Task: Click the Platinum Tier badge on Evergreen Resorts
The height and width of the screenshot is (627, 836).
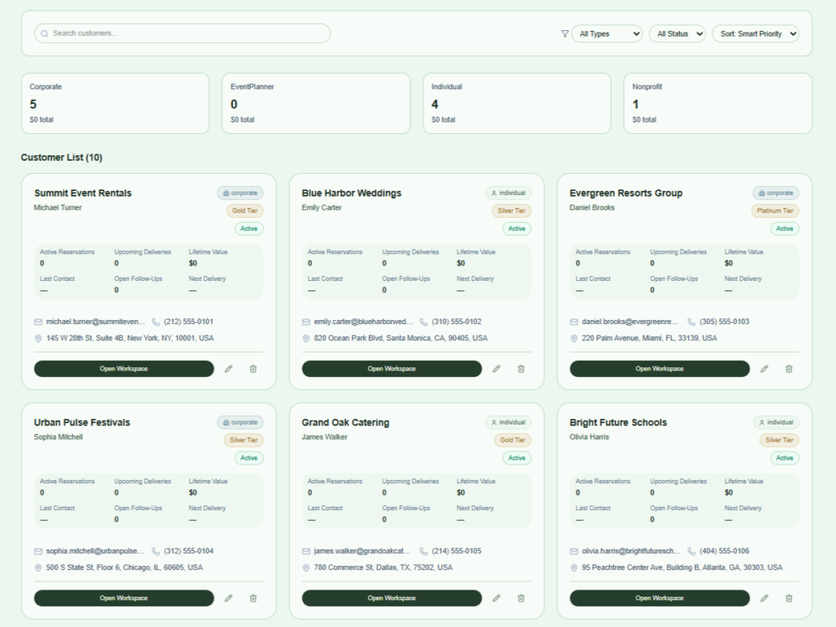Action: click(776, 211)
